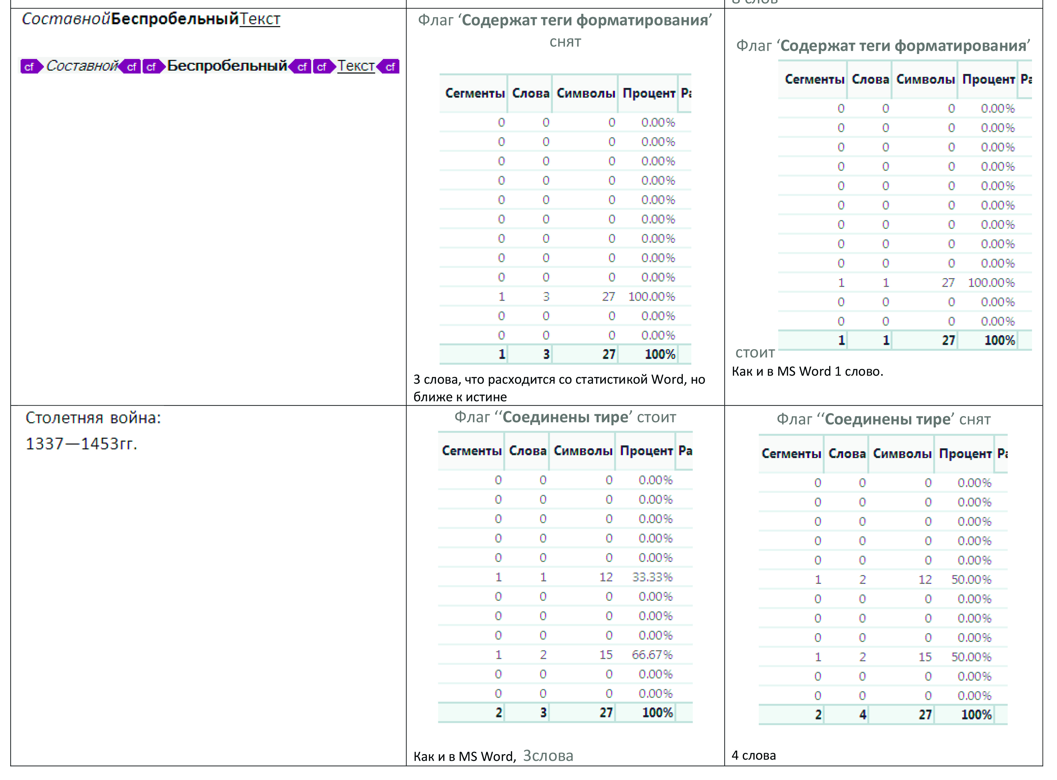Viewport: 1057px width, 780px height.
Task: Click Слова header under 'Соединены тире' стоит
Action: (x=527, y=451)
